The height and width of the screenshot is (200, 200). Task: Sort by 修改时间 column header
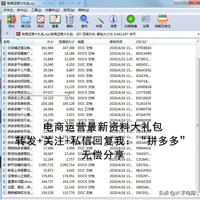(116, 42)
